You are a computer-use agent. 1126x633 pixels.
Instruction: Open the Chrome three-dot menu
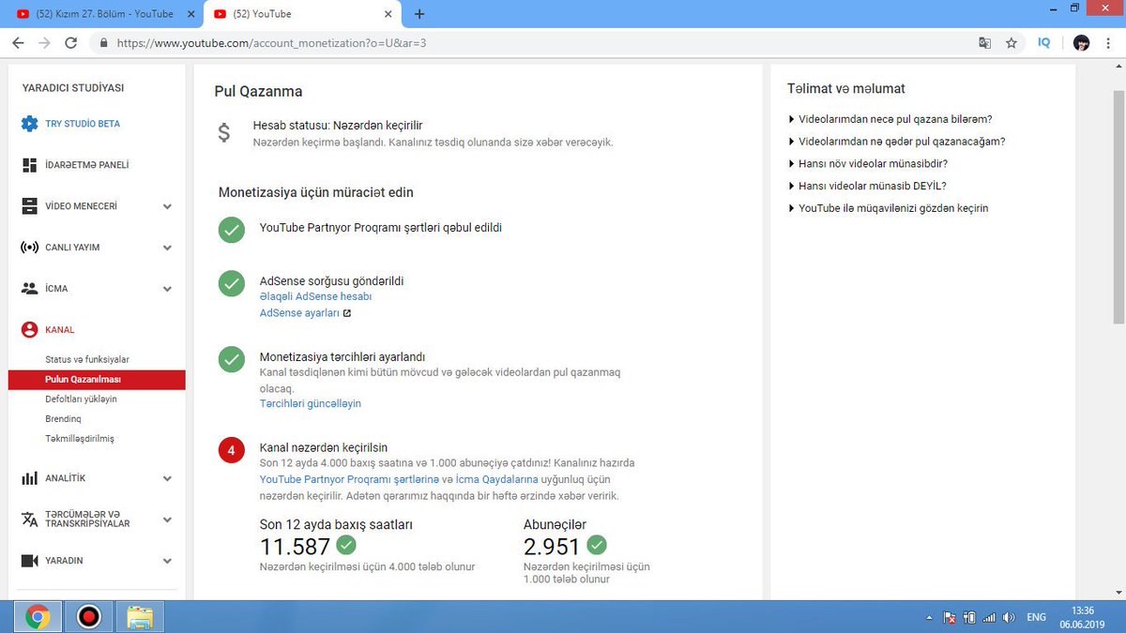[1109, 43]
